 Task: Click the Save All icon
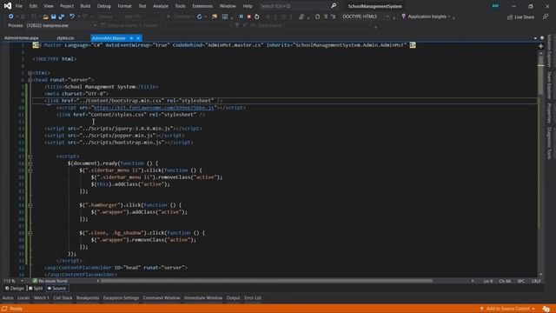coord(62,17)
